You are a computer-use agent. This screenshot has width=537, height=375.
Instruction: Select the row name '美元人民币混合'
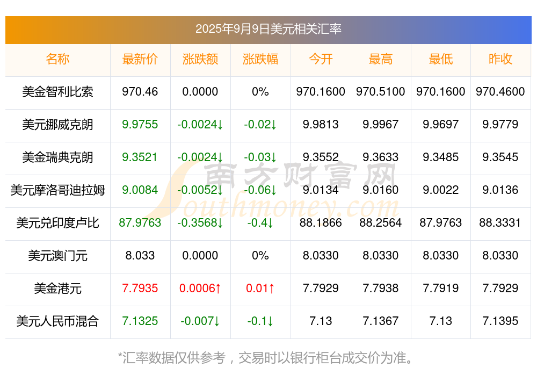[57, 321]
